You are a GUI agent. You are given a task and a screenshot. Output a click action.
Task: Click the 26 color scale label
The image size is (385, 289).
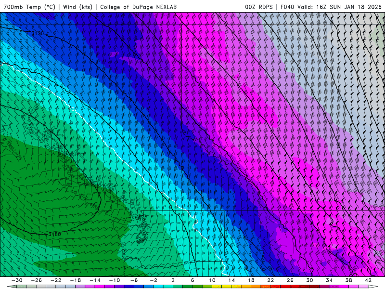290,280
